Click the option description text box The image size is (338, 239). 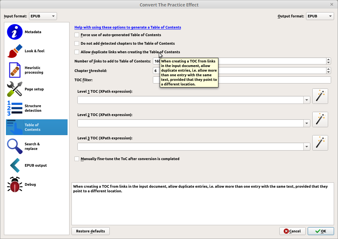203,204
